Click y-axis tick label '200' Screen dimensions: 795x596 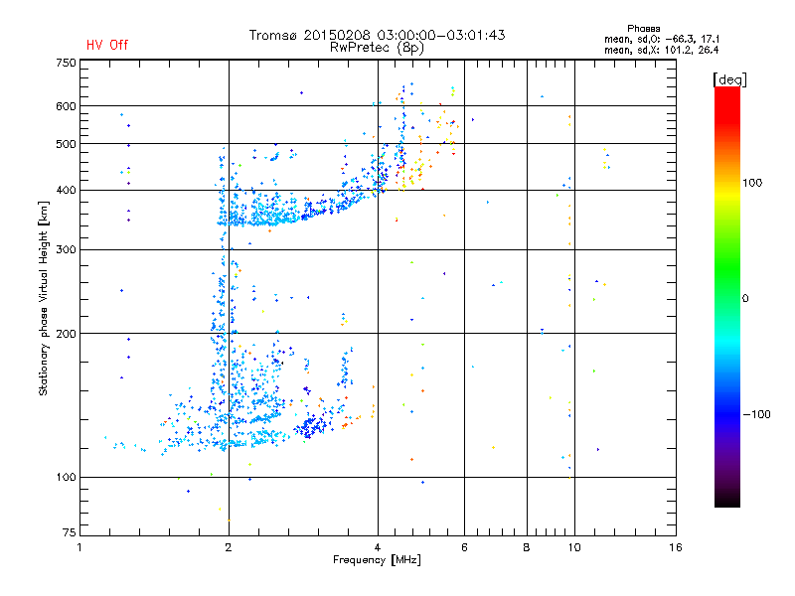tap(66, 334)
